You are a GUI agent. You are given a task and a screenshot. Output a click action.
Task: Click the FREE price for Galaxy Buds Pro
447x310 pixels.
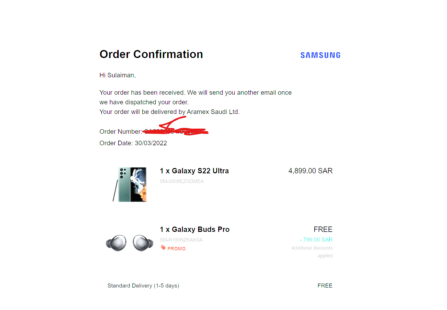click(323, 229)
